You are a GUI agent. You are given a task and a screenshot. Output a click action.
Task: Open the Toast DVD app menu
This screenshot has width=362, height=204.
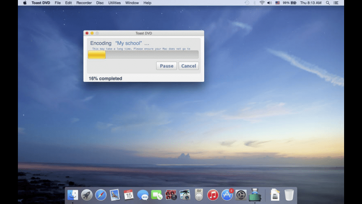pyautogui.click(x=41, y=3)
